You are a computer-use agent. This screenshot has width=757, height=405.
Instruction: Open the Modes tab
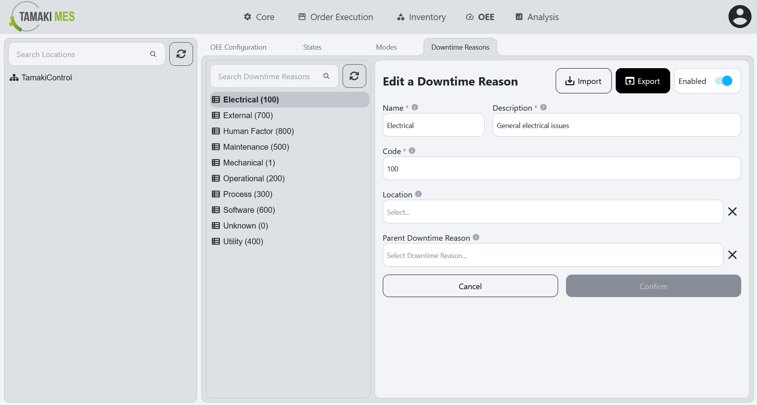tap(386, 47)
